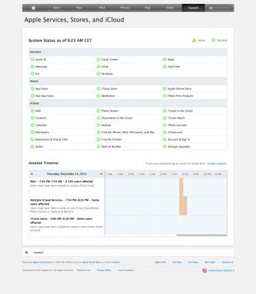Open the Store tab in the navigation bar
This screenshot has height=294, width=256.
point(56,8)
